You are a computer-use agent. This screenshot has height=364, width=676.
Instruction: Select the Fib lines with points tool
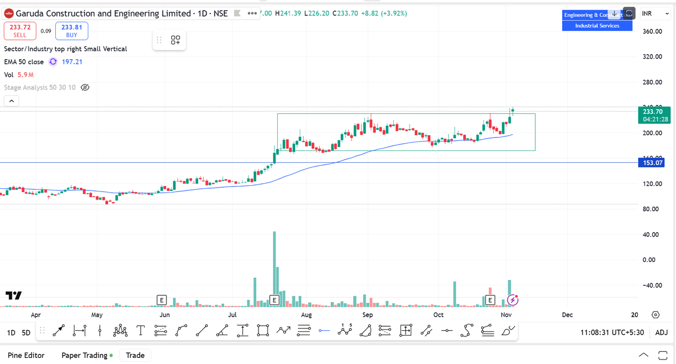[487, 331]
